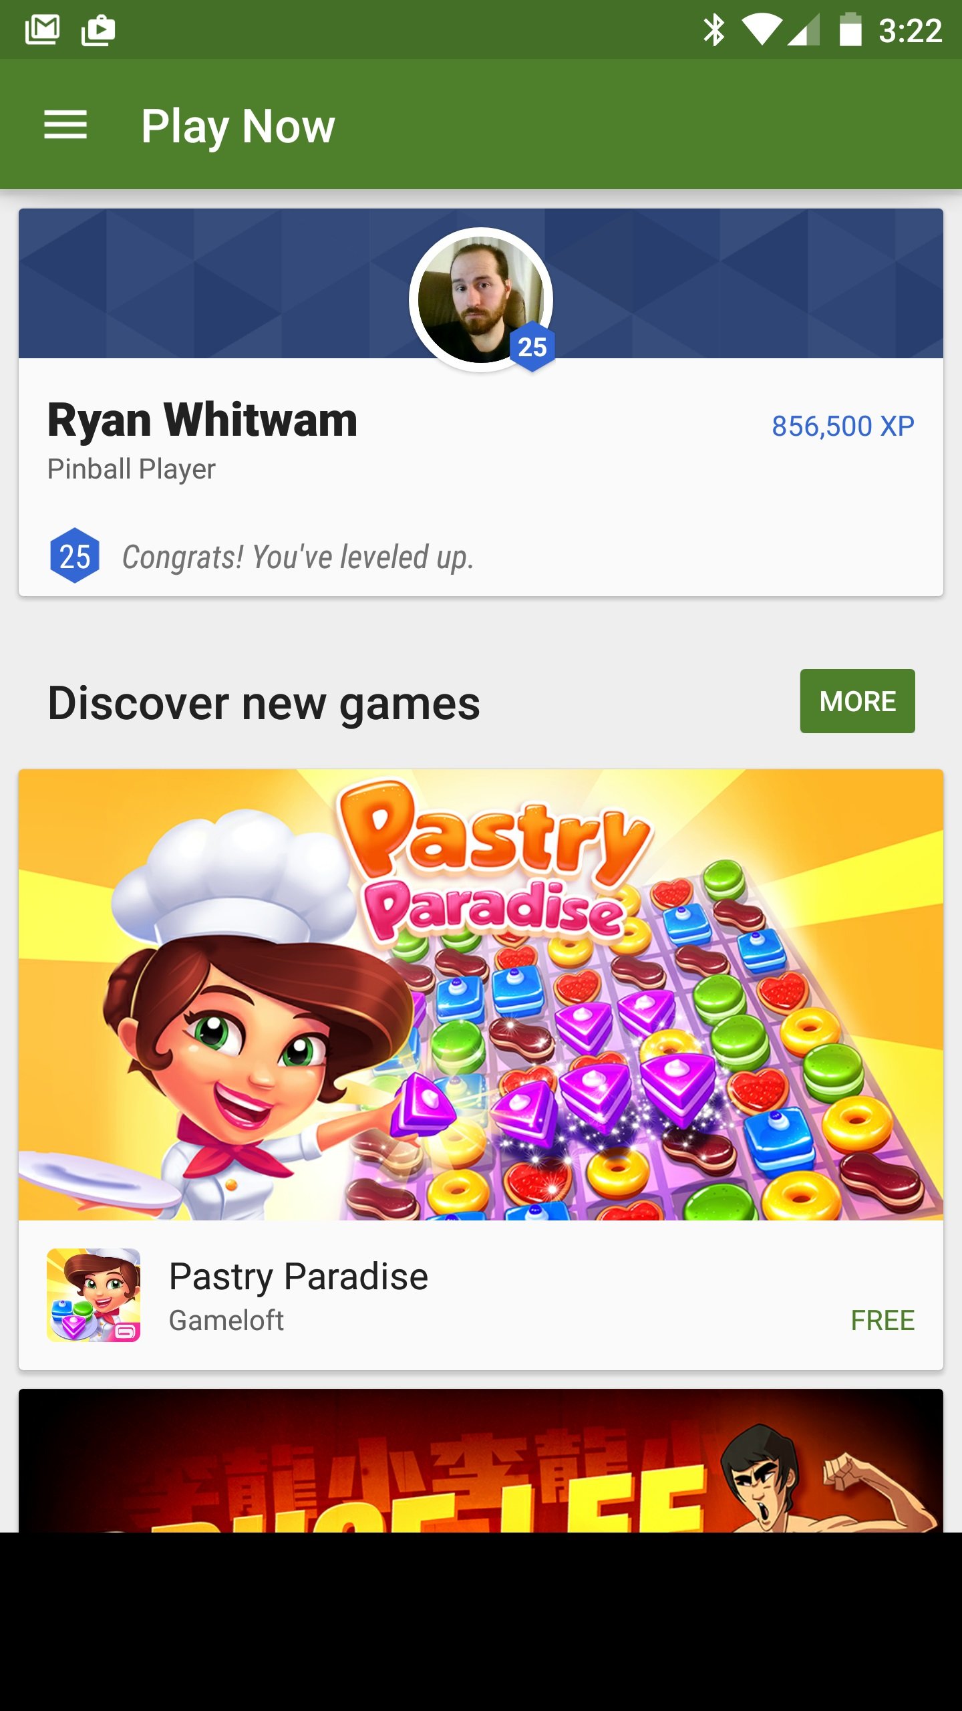
Task: View the 856,500 XP total
Action: [x=842, y=426]
